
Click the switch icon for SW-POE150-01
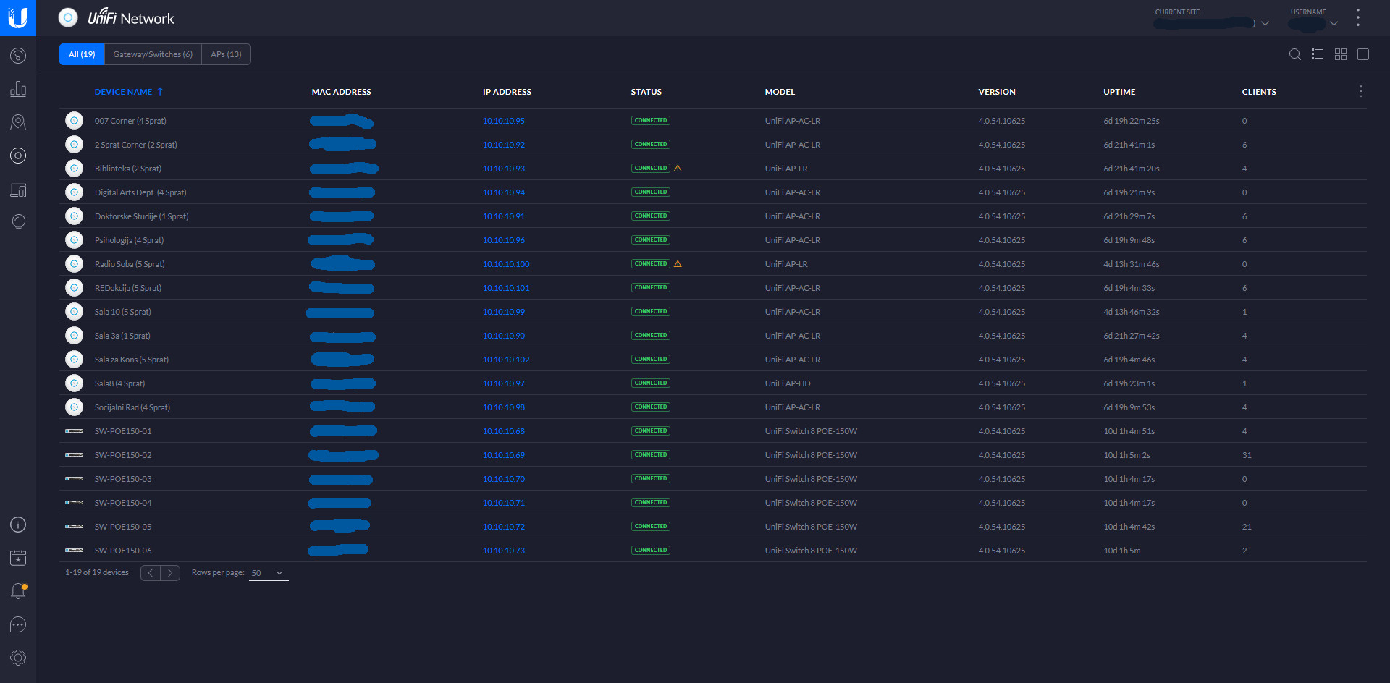(x=74, y=431)
